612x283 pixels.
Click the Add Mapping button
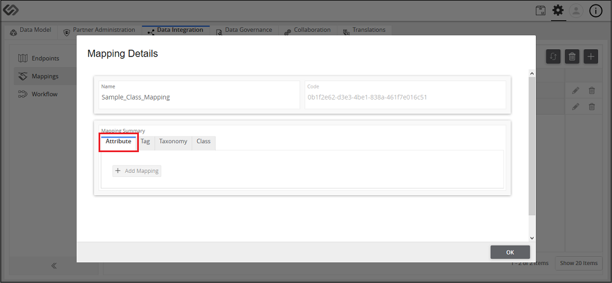click(137, 171)
